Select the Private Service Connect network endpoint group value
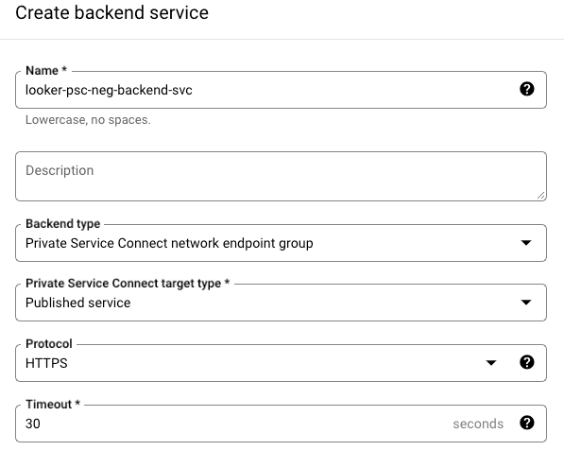 tap(169, 243)
